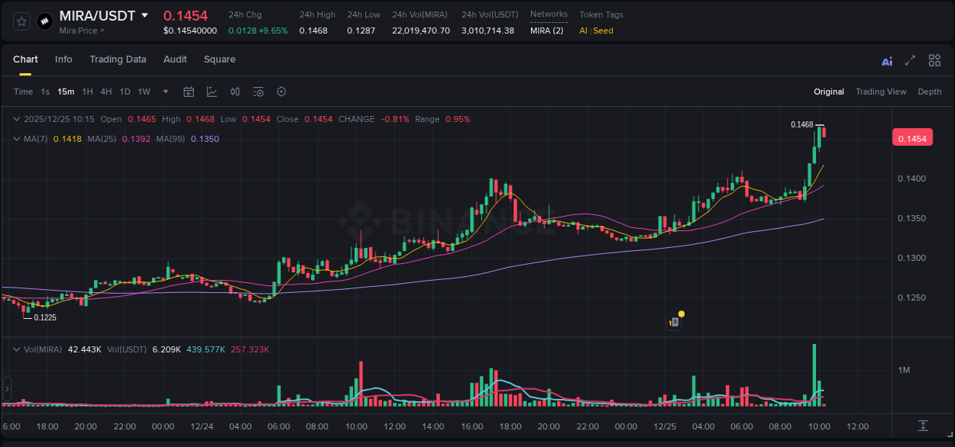Expand the MA indicator row chevron

tap(16, 139)
